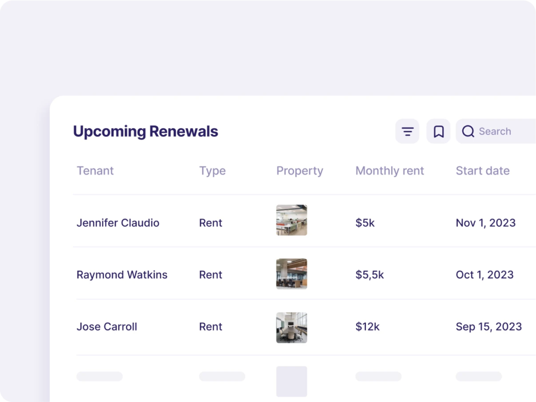Click the Upcoming Renewals heading
Screen dimensions: 536x402
(x=146, y=132)
